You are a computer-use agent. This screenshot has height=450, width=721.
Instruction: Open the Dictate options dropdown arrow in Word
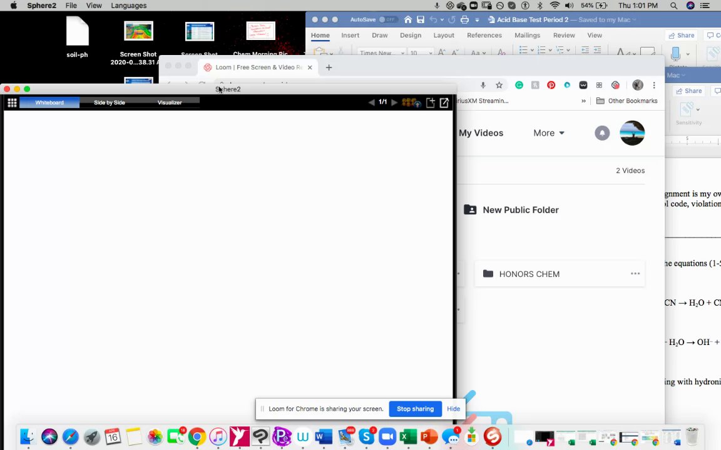point(688,54)
